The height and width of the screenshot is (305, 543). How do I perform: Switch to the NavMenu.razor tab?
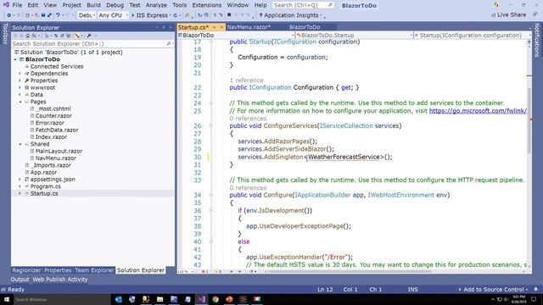(249, 27)
